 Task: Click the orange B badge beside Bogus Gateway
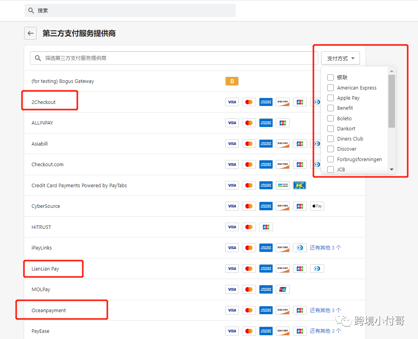tap(232, 81)
